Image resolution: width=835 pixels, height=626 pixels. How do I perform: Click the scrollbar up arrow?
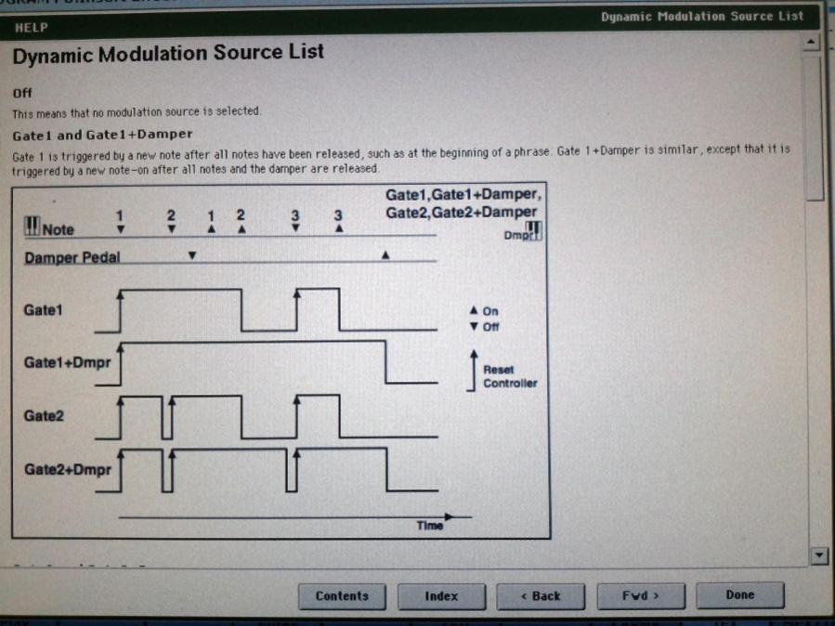[811, 41]
